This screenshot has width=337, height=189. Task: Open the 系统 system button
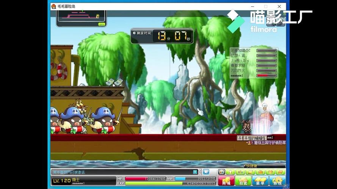[x=277, y=181]
